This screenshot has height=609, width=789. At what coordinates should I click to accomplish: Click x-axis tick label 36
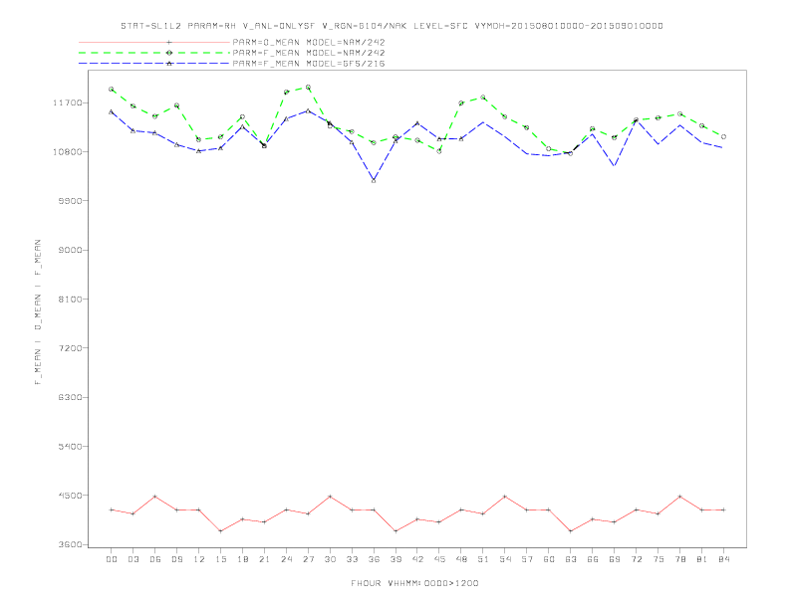pyautogui.click(x=374, y=559)
